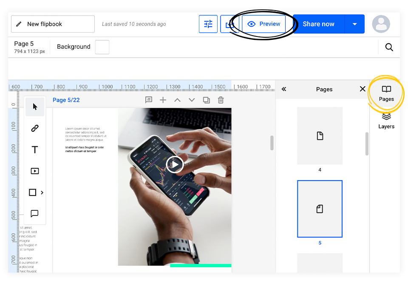Viewport: 408px width, 285px height.
Task: Delete the current page with trash icon
Action: [220, 100]
